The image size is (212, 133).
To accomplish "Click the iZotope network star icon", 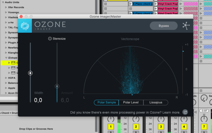I will pyautogui.click(x=186, y=26).
